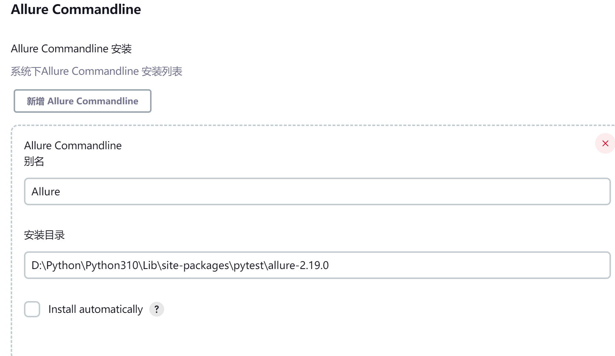Open help for Install automatically
This screenshot has width=615, height=356.
click(156, 309)
